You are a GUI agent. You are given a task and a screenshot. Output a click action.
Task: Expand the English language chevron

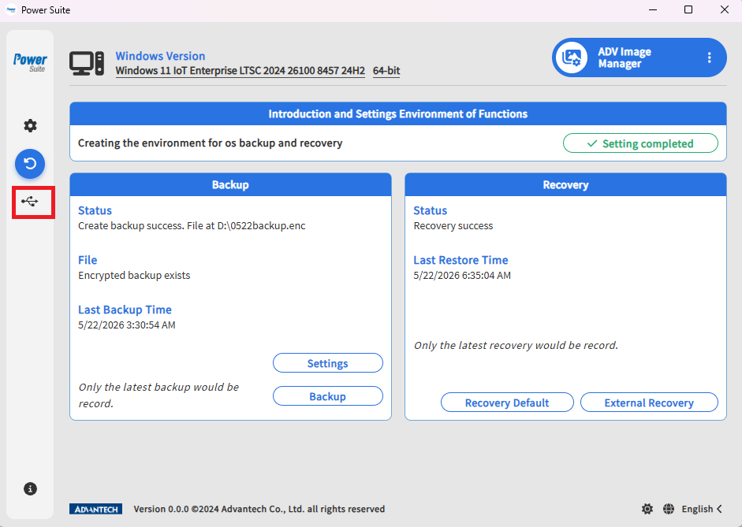coord(719,509)
